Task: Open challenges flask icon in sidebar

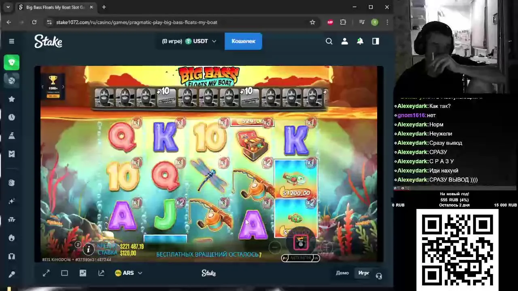Action: pyautogui.click(x=12, y=136)
